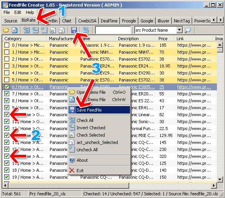Choose Exit in context menu
225x198 pixels.
click(x=99, y=171)
